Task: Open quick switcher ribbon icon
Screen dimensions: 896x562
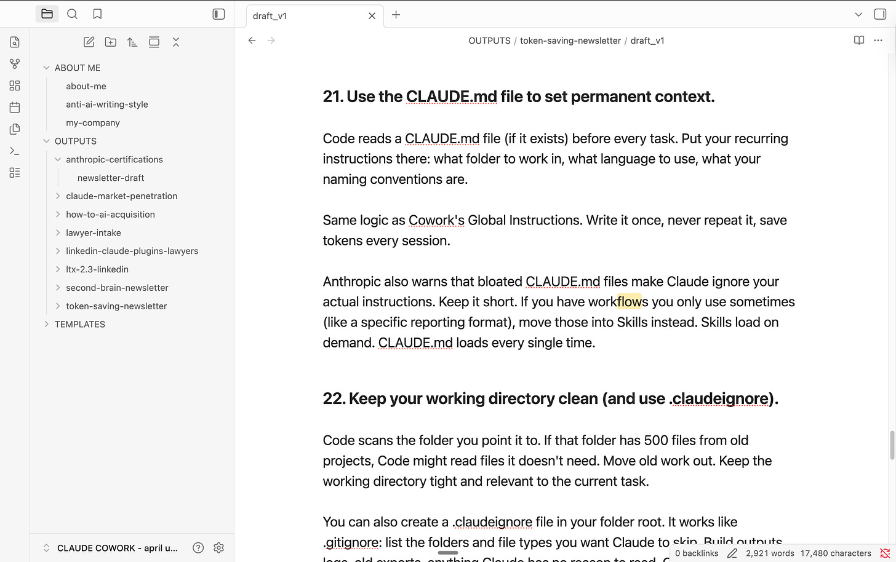Action: click(15, 42)
